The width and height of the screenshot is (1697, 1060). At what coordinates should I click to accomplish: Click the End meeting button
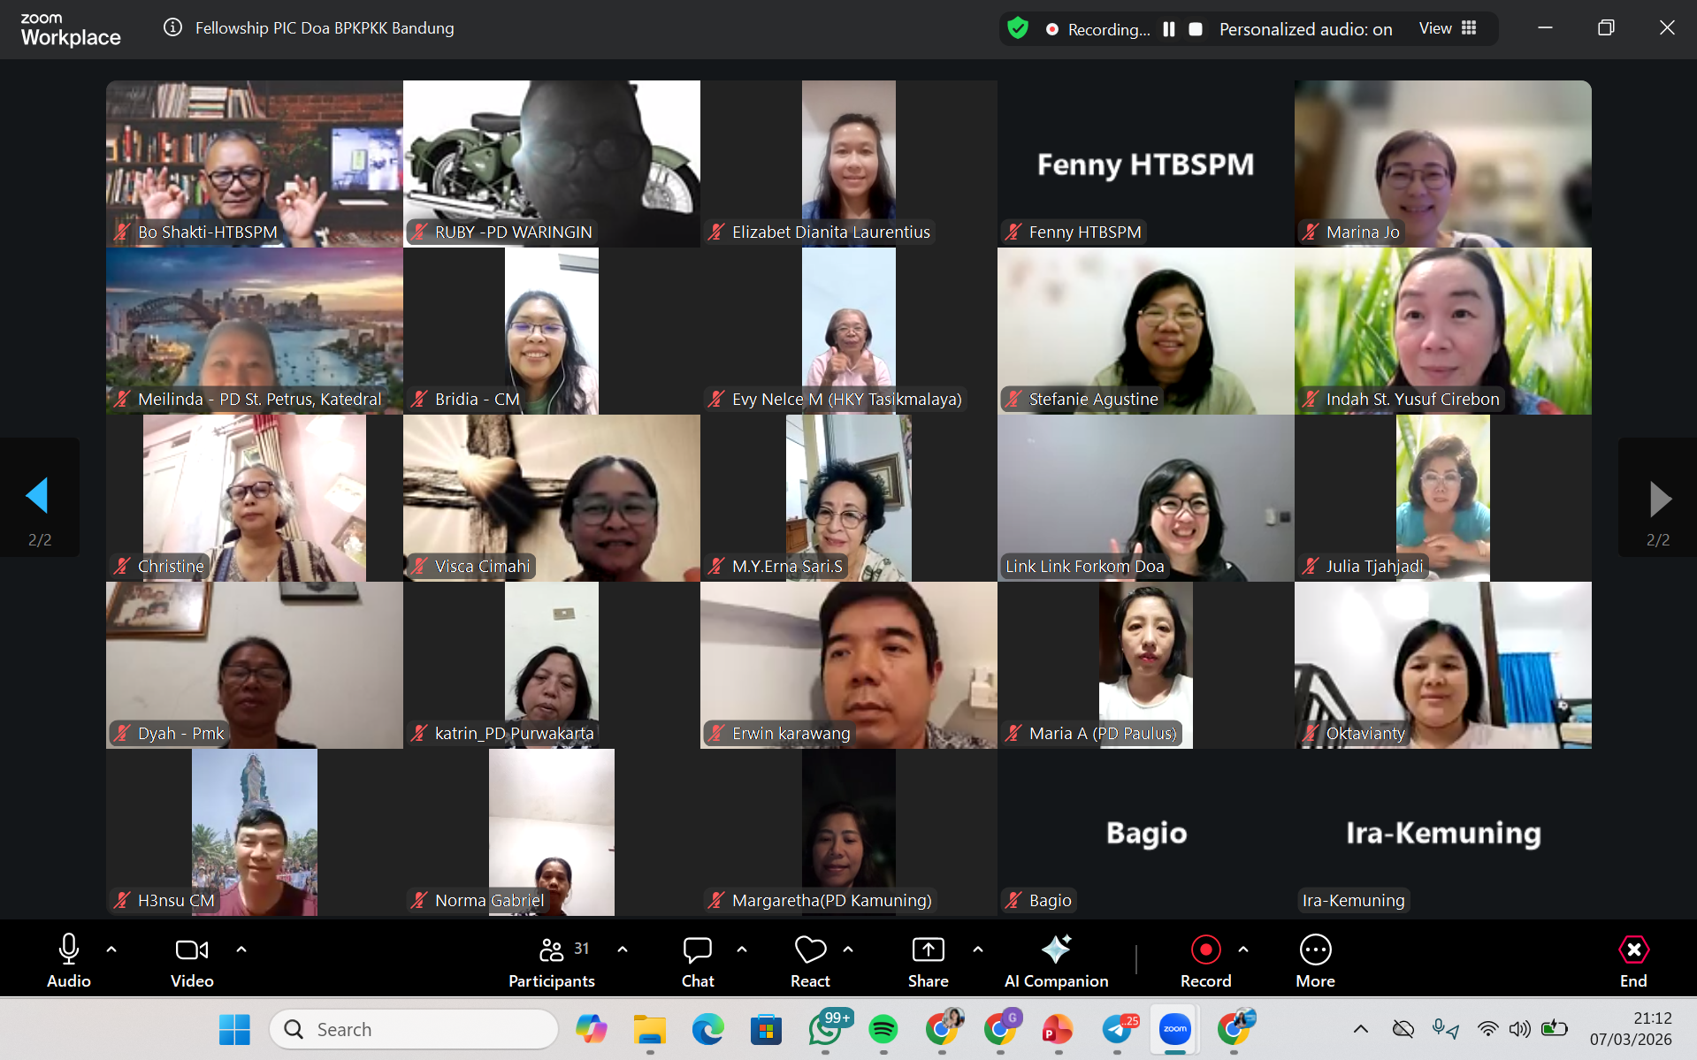pyautogui.click(x=1632, y=960)
